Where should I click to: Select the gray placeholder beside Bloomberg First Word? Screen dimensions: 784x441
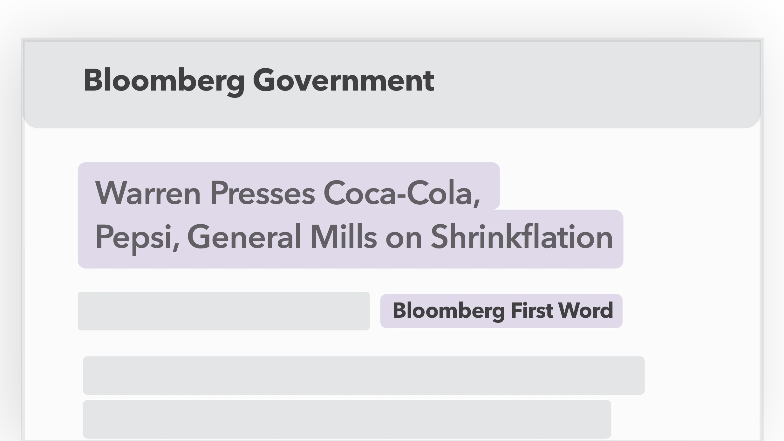pos(223,311)
